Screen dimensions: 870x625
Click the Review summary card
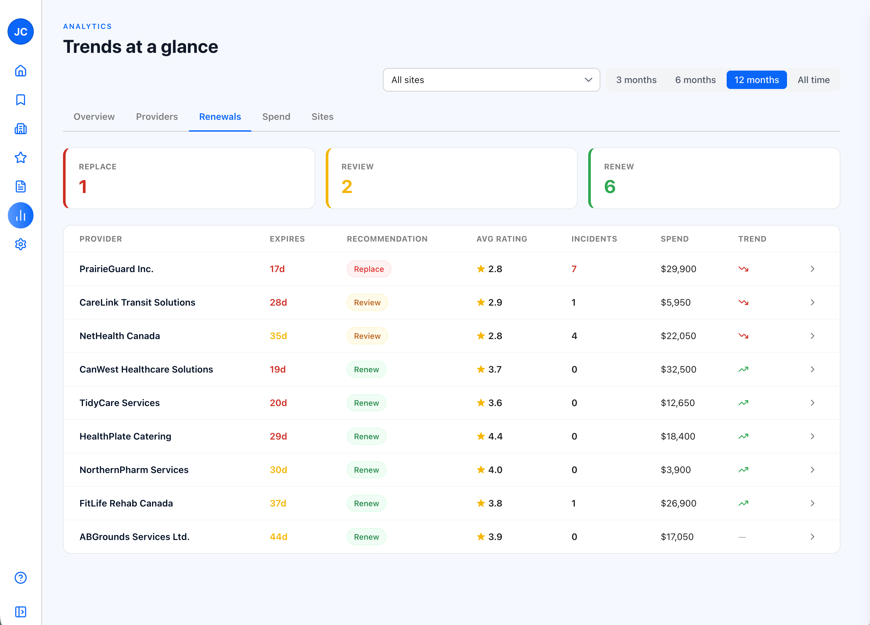click(x=451, y=178)
